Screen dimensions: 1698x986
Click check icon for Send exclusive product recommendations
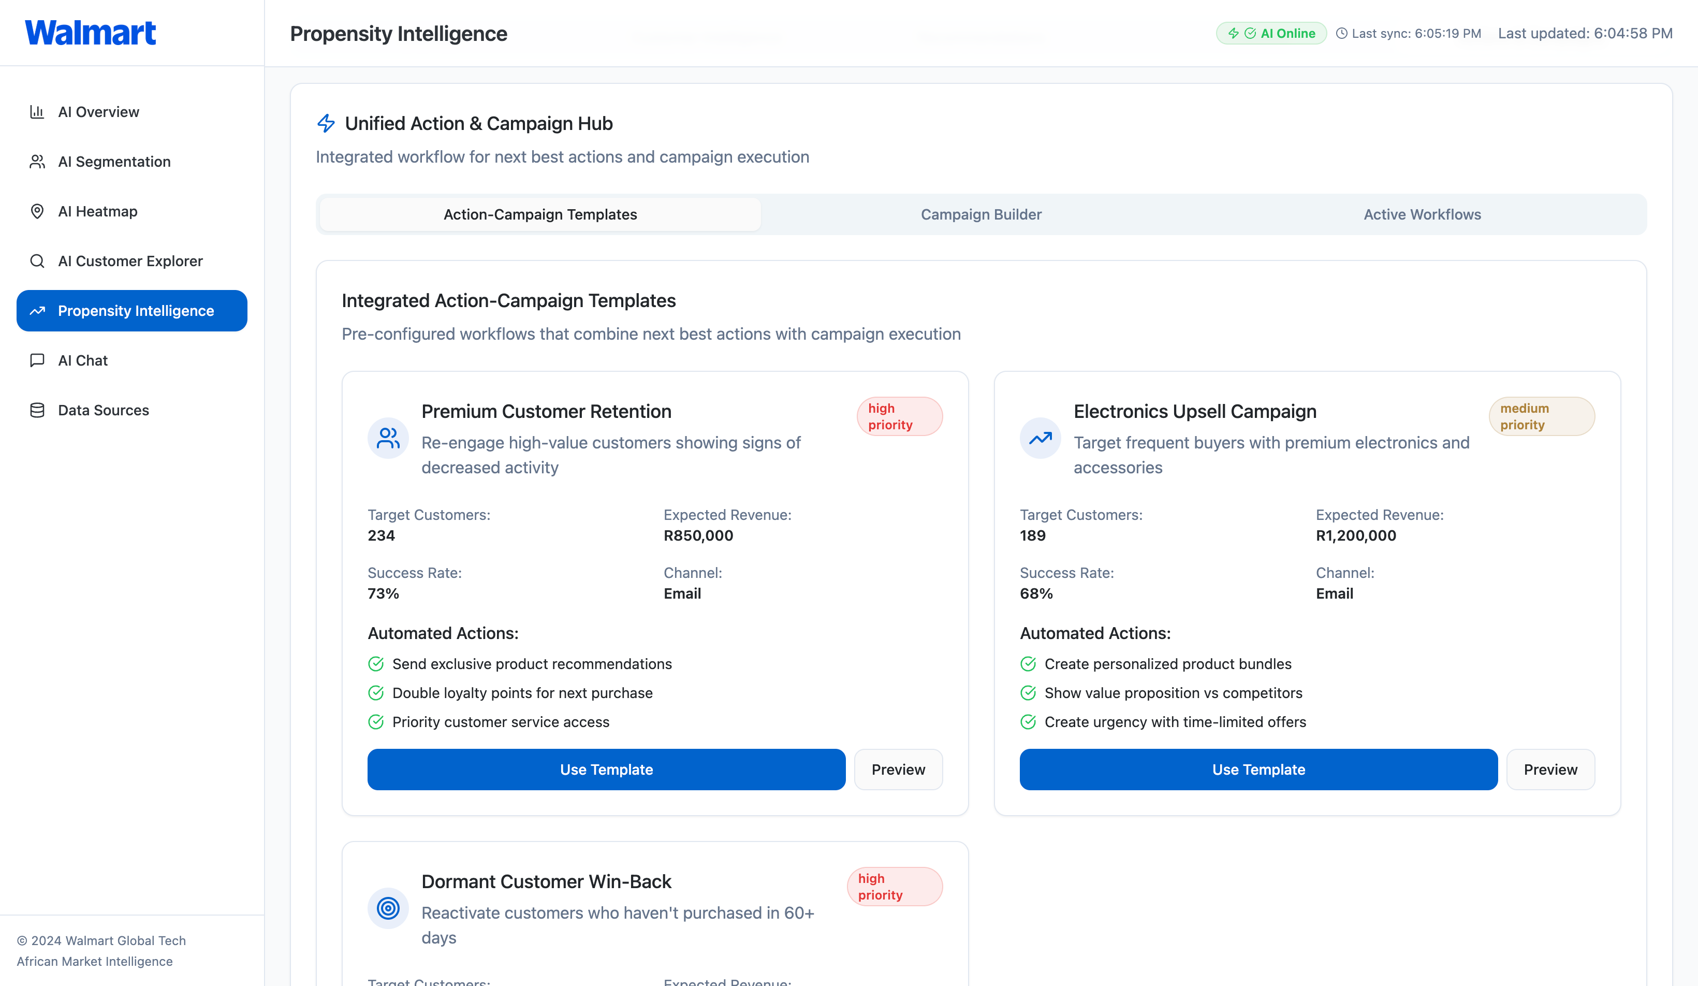pos(376,664)
